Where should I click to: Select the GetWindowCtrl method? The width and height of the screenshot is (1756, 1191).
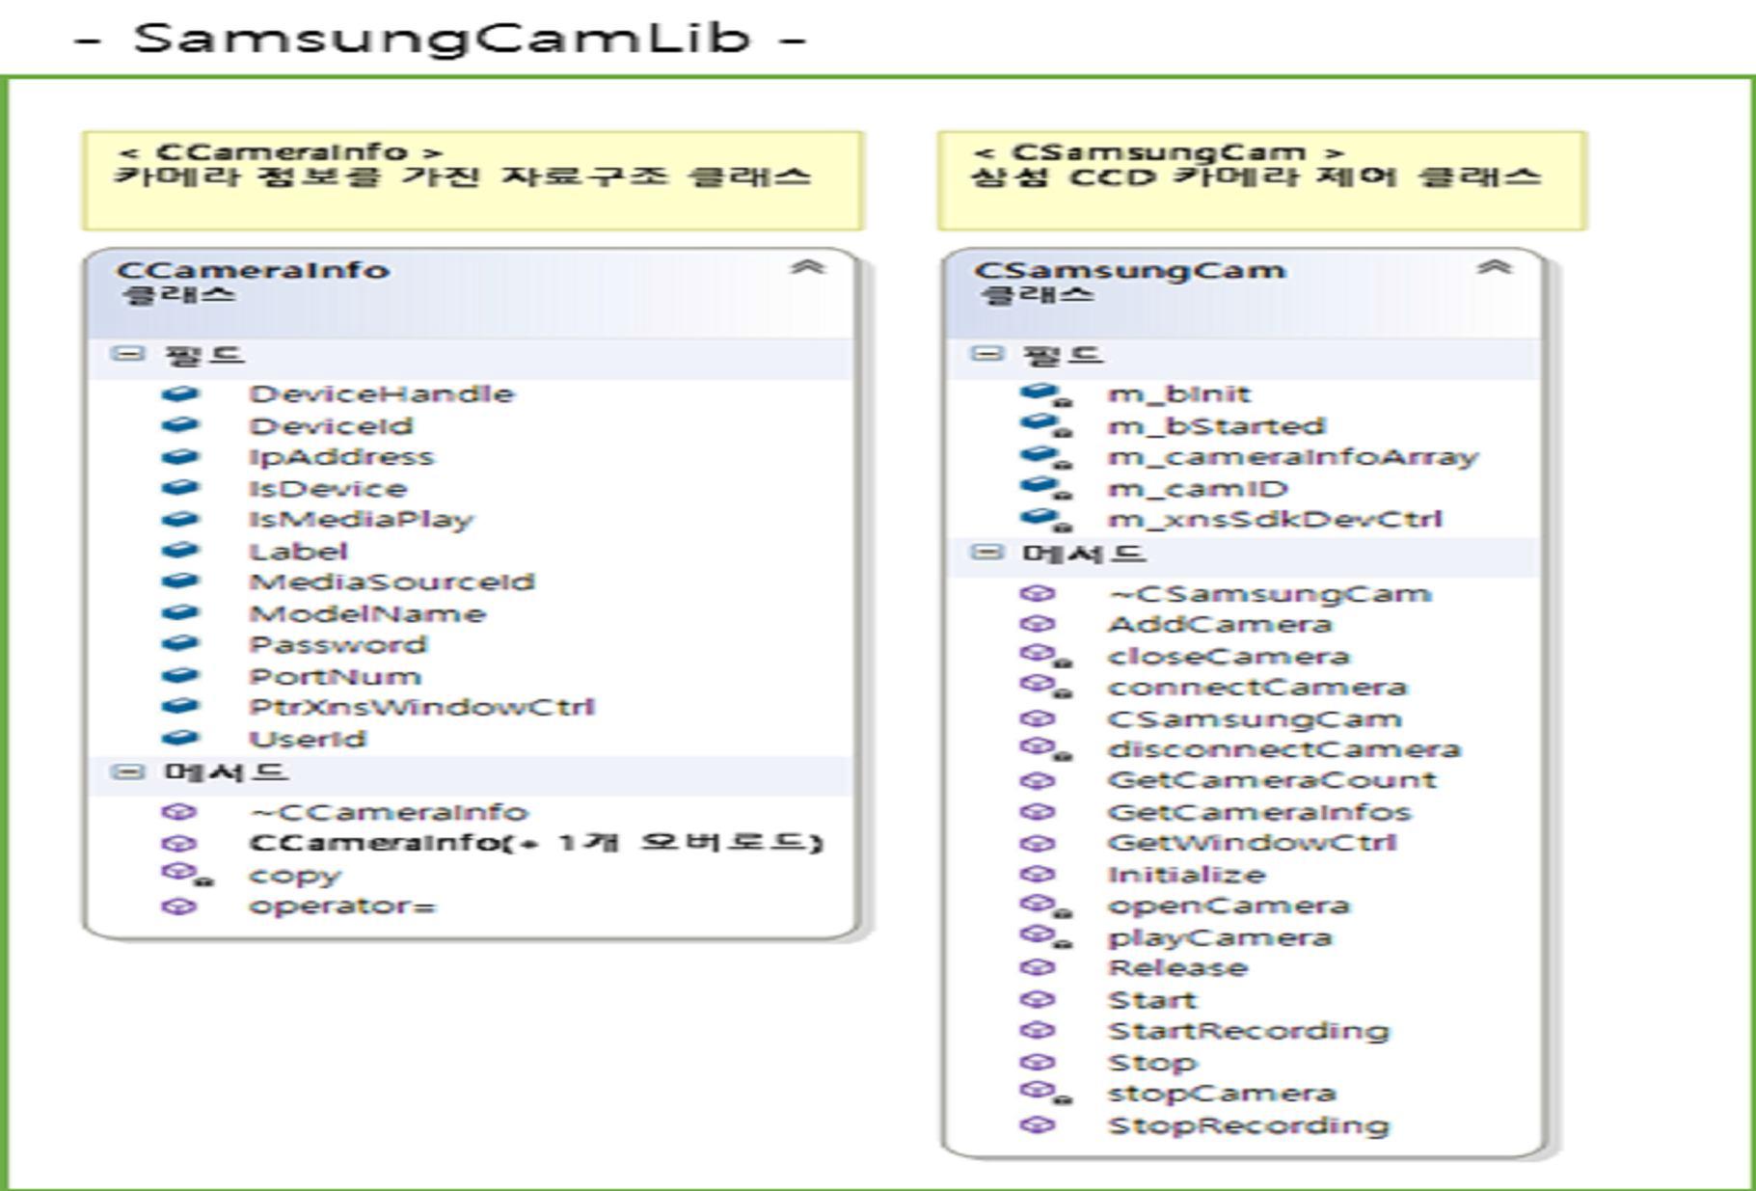point(1252,843)
